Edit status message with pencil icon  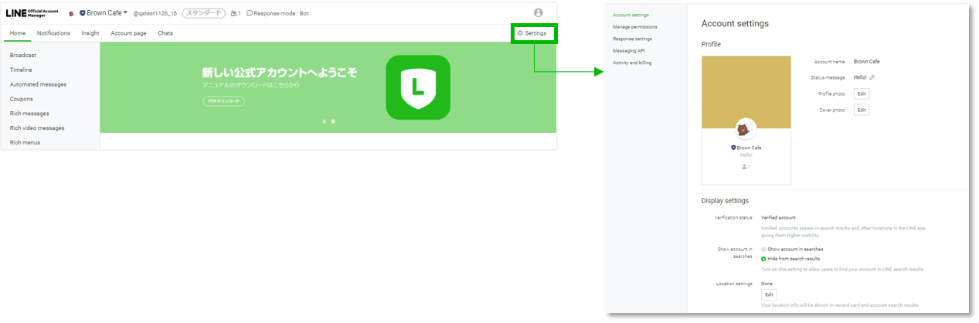(x=872, y=77)
